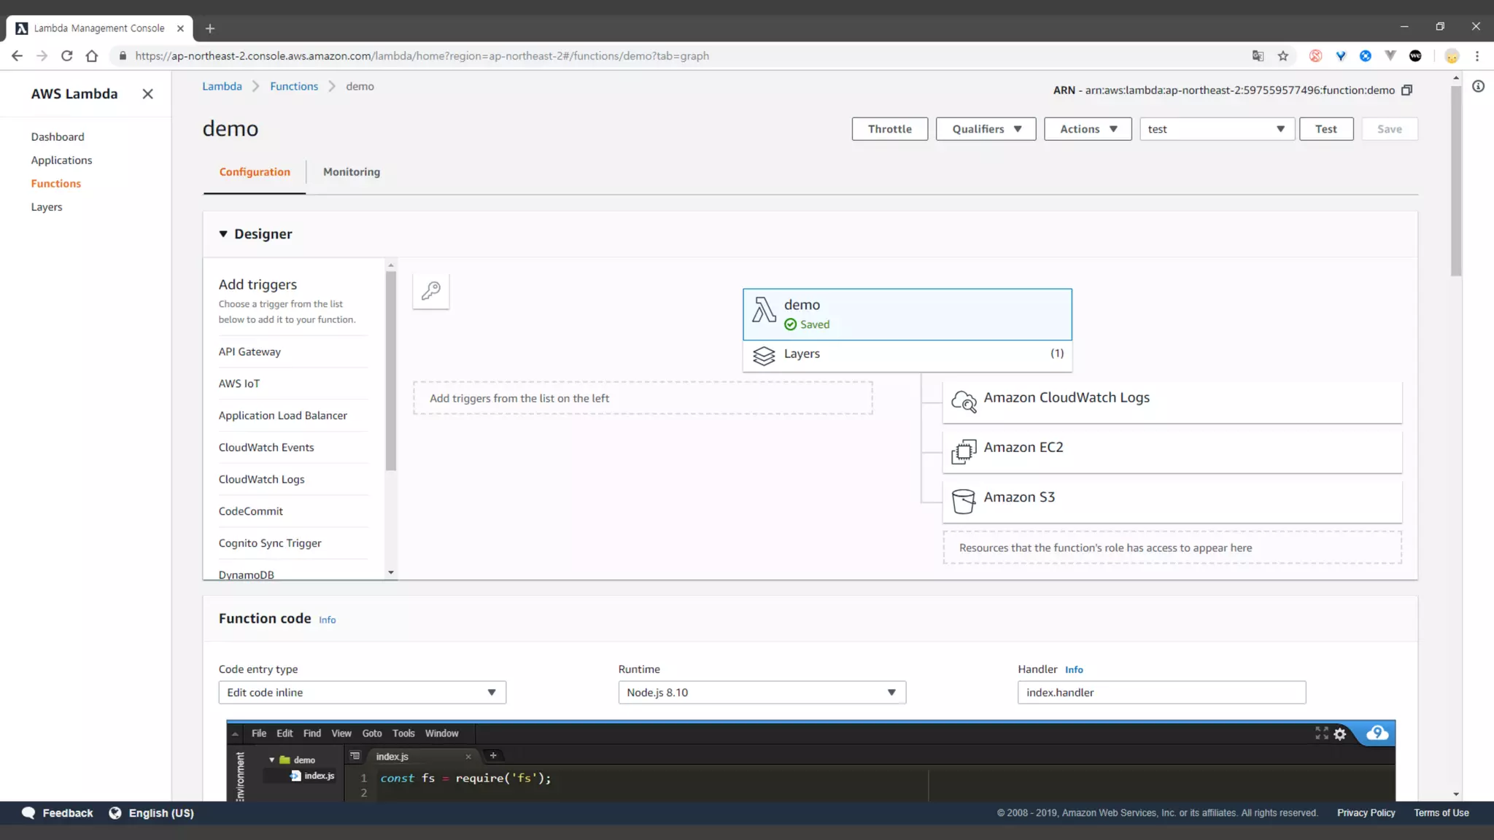Click the Throttle button
Viewport: 1494px width, 840px height.
click(889, 129)
